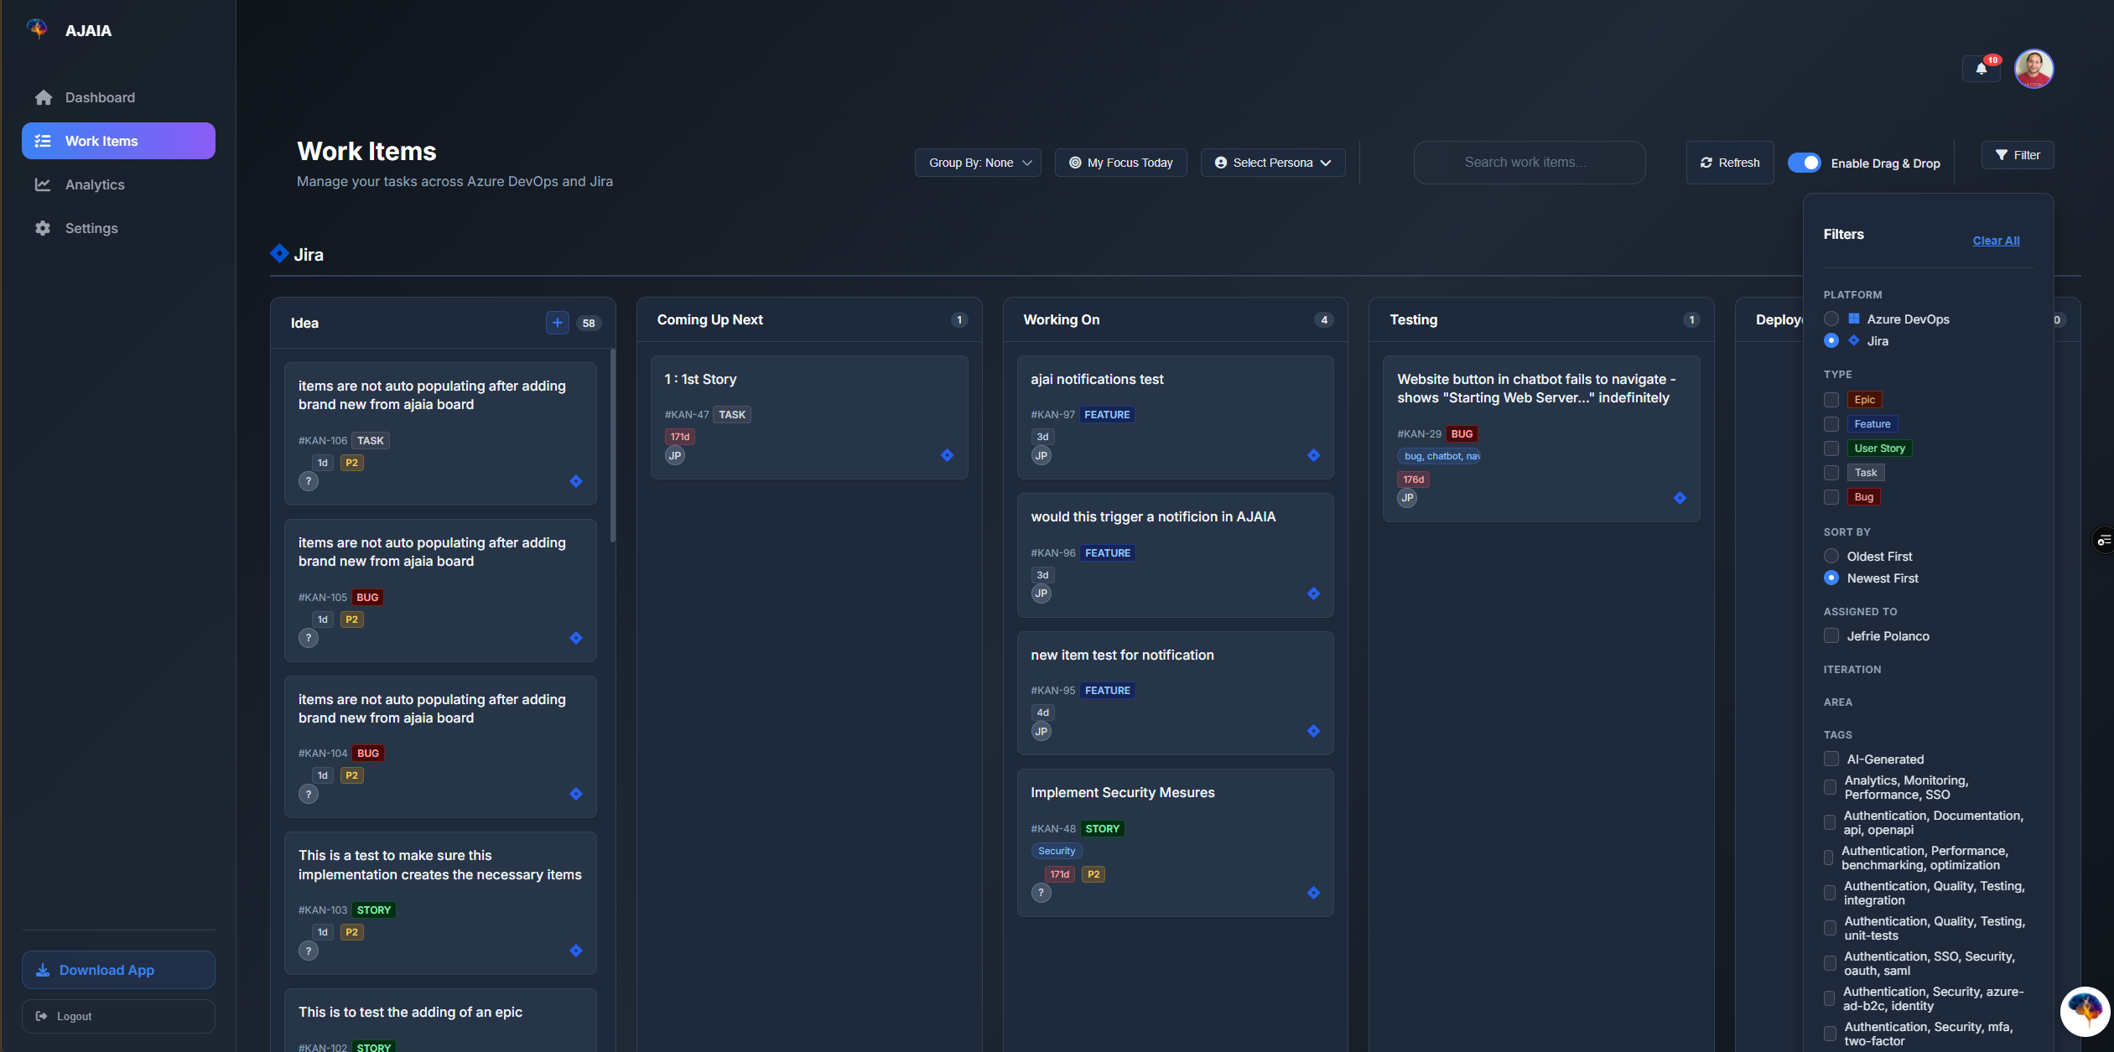Click the Jira diamond icon on KAN-106 card
The height and width of the screenshot is (1052, 2114).
[576, 481]
